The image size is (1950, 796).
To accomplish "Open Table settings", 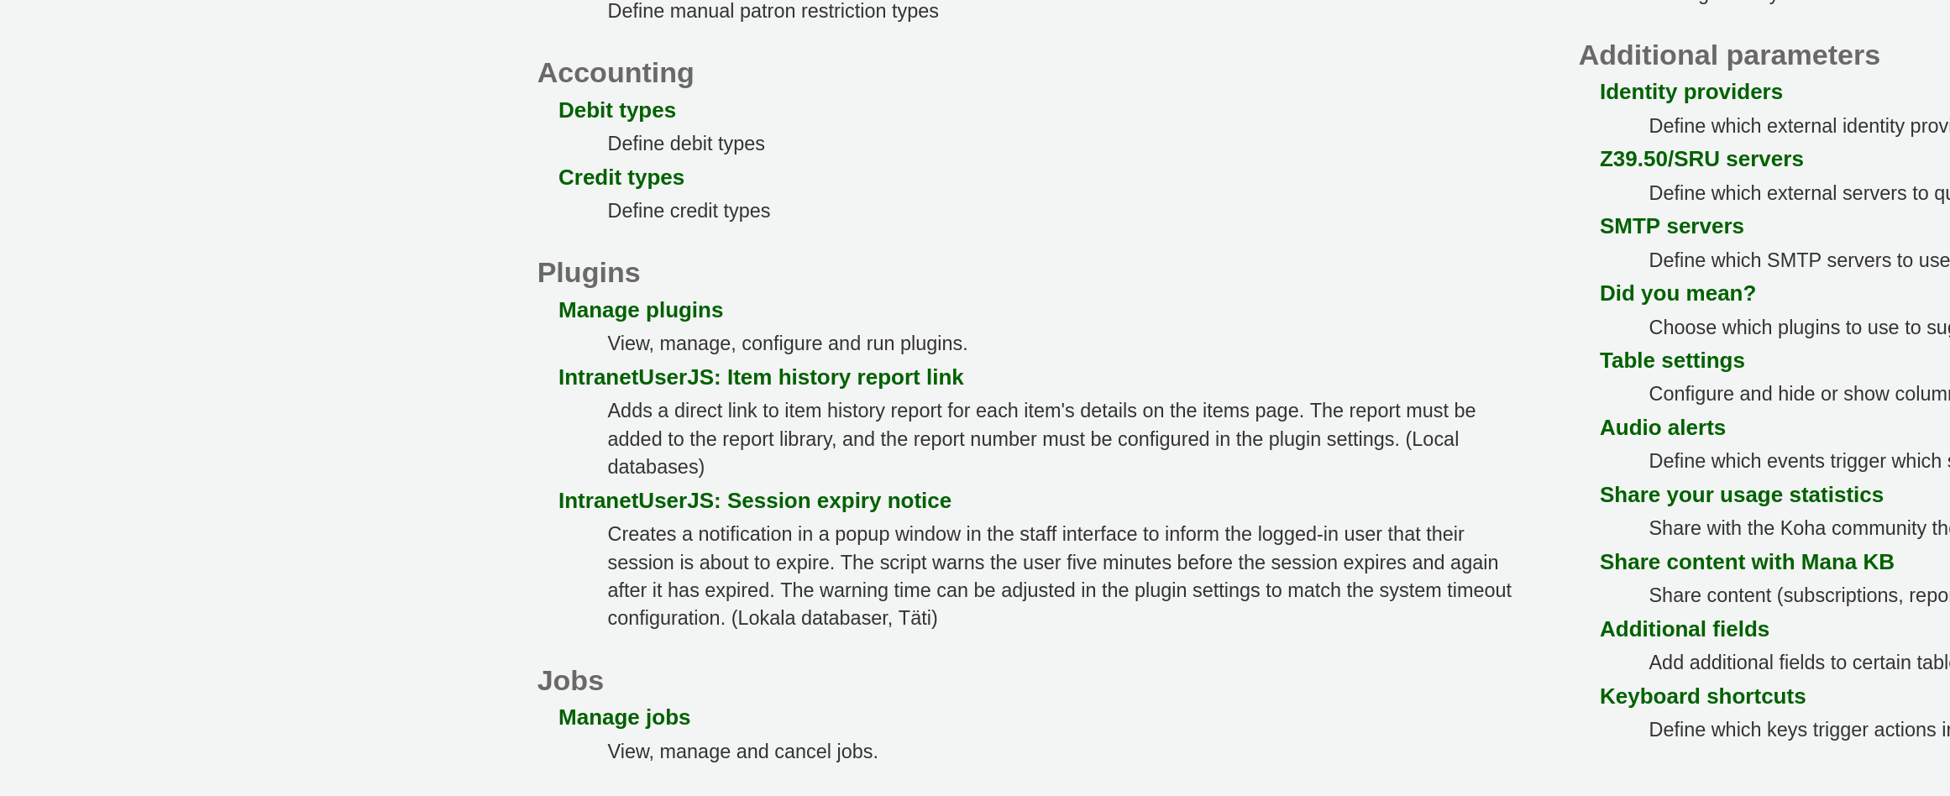I will [x=1671, y=360].
